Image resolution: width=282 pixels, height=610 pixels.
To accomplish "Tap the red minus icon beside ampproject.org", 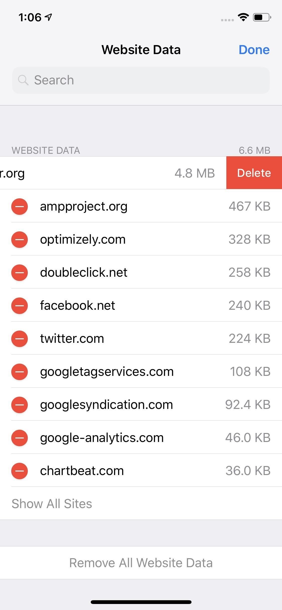I will pos(19,206).
